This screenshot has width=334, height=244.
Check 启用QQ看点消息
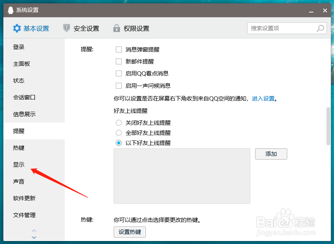click(119, 73)
